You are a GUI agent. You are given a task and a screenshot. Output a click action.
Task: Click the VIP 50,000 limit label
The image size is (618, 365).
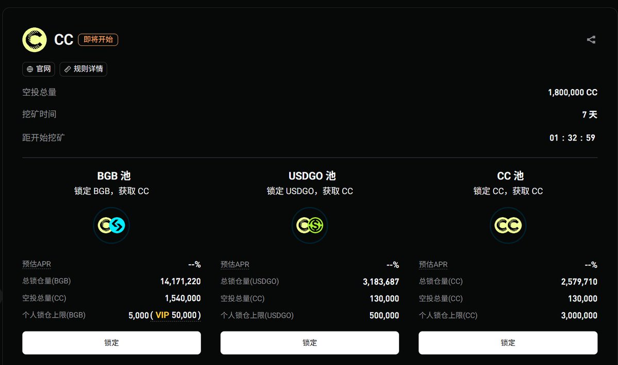click(x=176, y=315)
